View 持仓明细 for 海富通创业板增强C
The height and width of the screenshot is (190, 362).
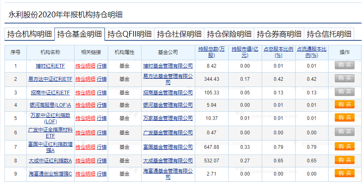tap(85, 174)
